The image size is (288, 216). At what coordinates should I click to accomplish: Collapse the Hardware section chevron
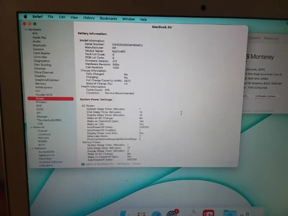[26, 30]
